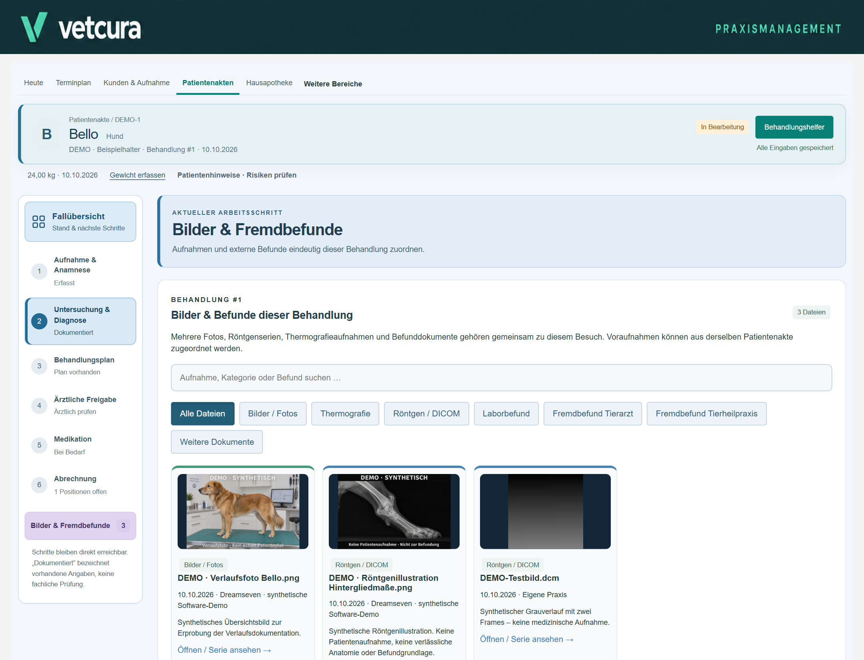Click step number 4 circle
Screen dimensions: 864x660
point(39,405)
